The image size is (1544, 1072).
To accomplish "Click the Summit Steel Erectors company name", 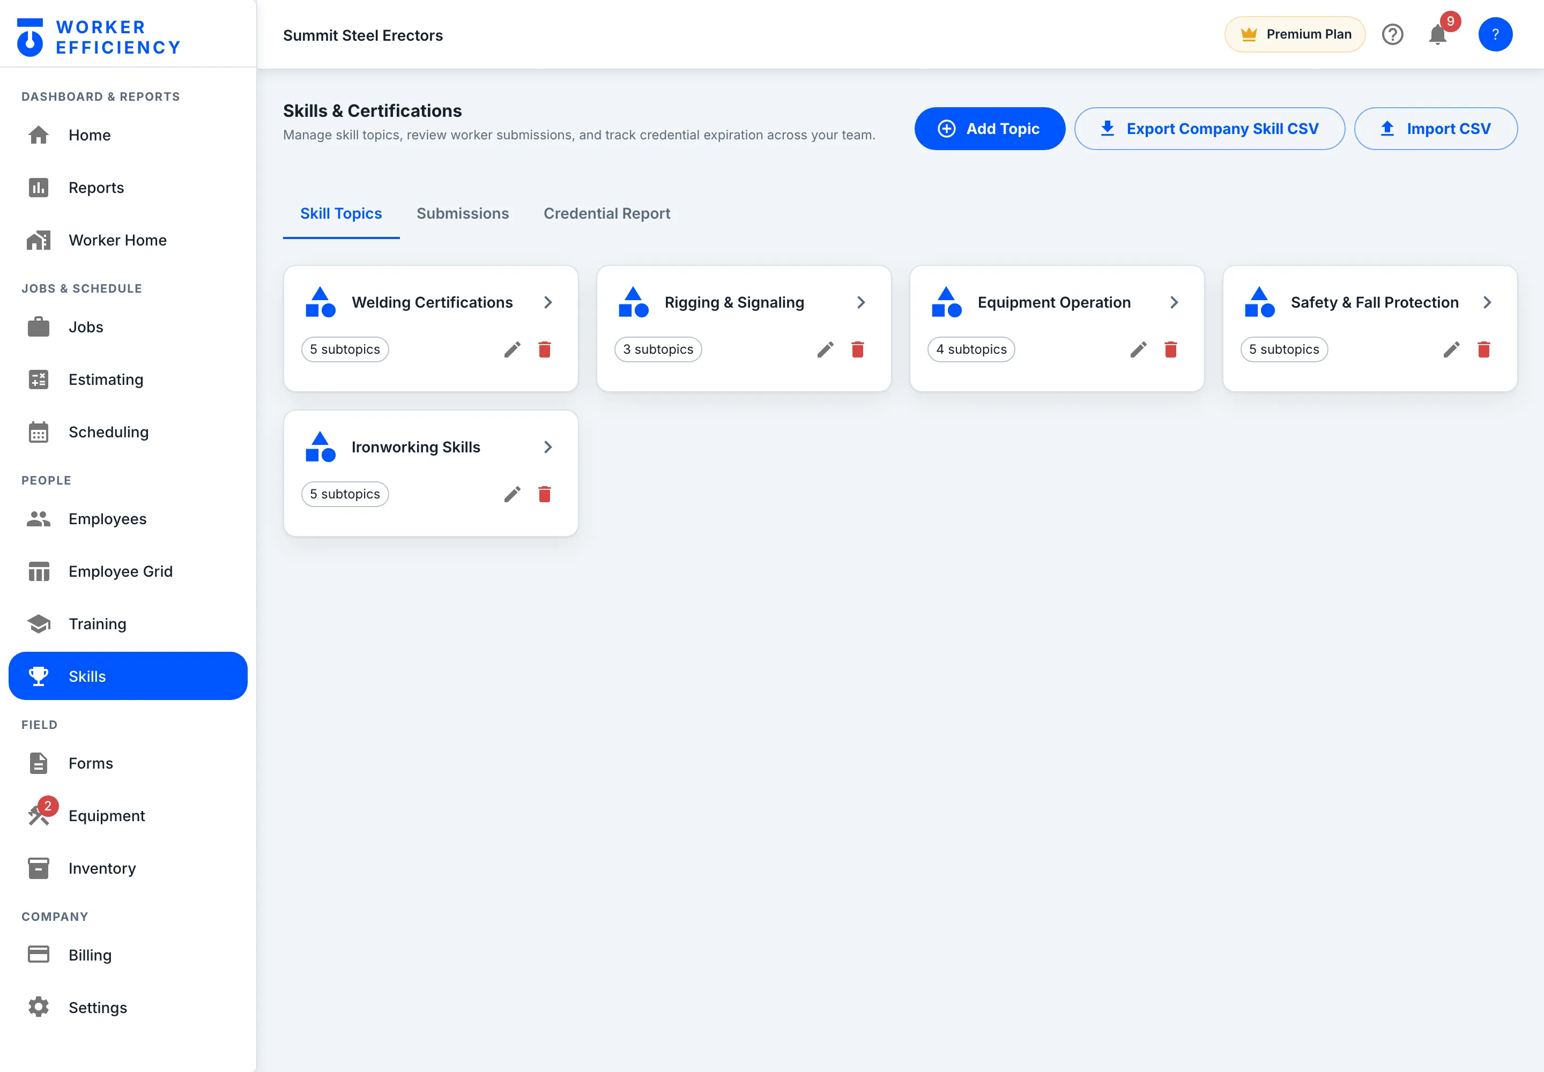I will [x=363, y=35].
